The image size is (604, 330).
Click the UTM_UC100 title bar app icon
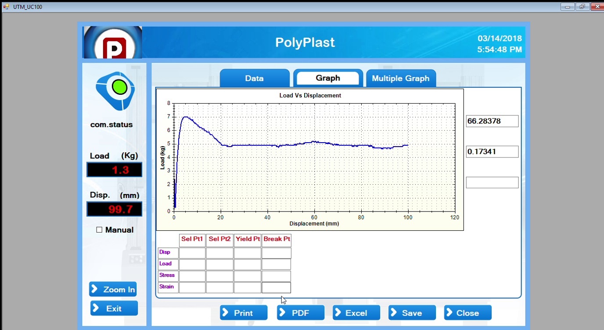click(x=6, y=7)
